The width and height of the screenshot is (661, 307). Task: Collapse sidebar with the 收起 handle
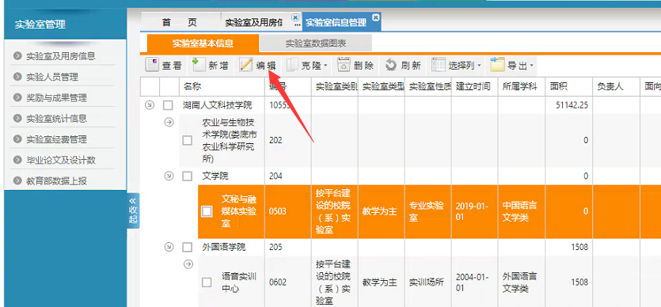pyautogui.click(x=133, y=210)
